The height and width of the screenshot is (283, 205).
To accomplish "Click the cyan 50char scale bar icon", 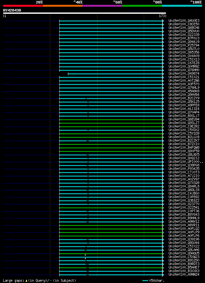I will tap(145, 281).
